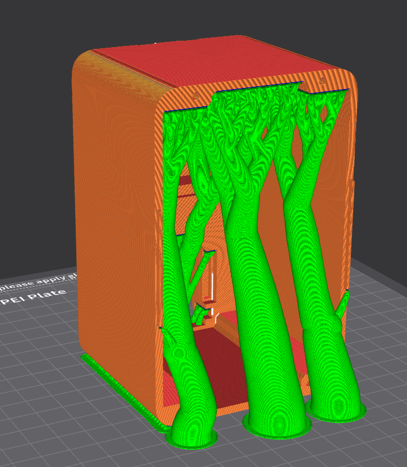Click the rightmost tree support's circular base

pyautogui.click(x=336, y=410)
